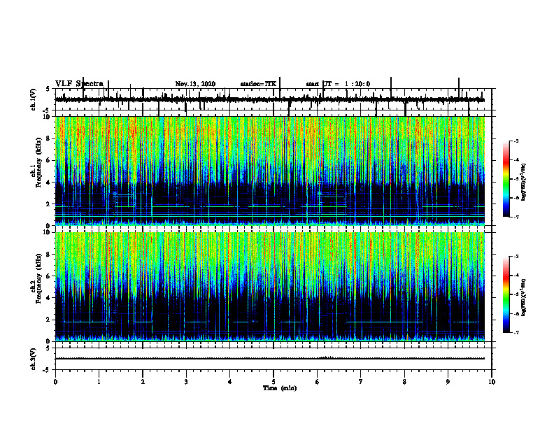Click the ch.1 color scale log(PSD) label

[x=524, y=183]
